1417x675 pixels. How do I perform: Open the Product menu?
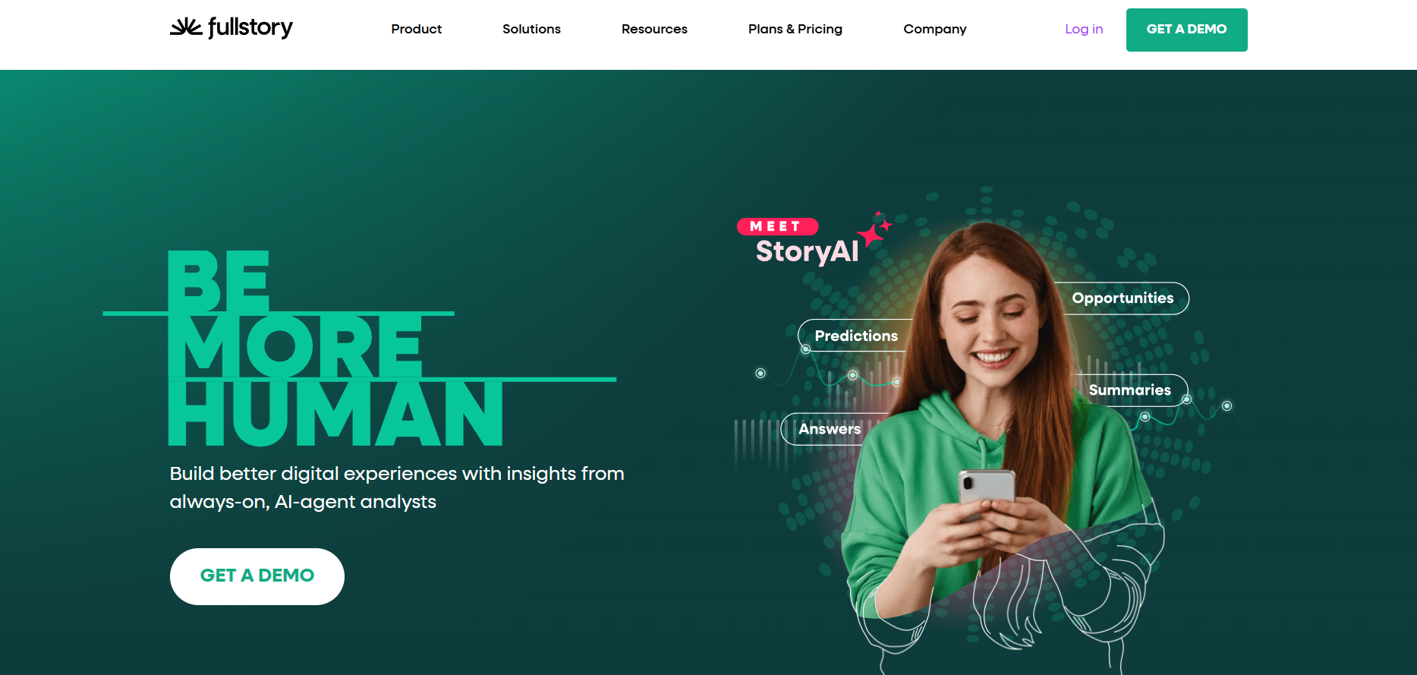click(x=416, y=29)
